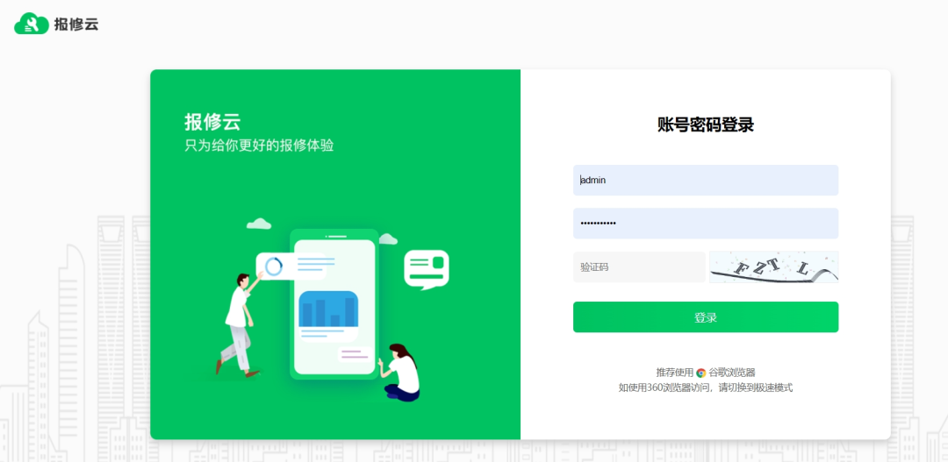Click the 推荐使用 text
This screenshot has height=462, width=948.
coord(675,373)
